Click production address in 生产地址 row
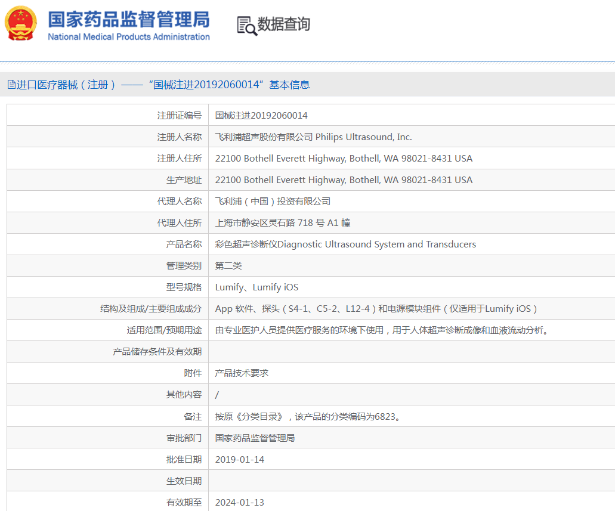615x511 pixels. (x=344, y=180)
